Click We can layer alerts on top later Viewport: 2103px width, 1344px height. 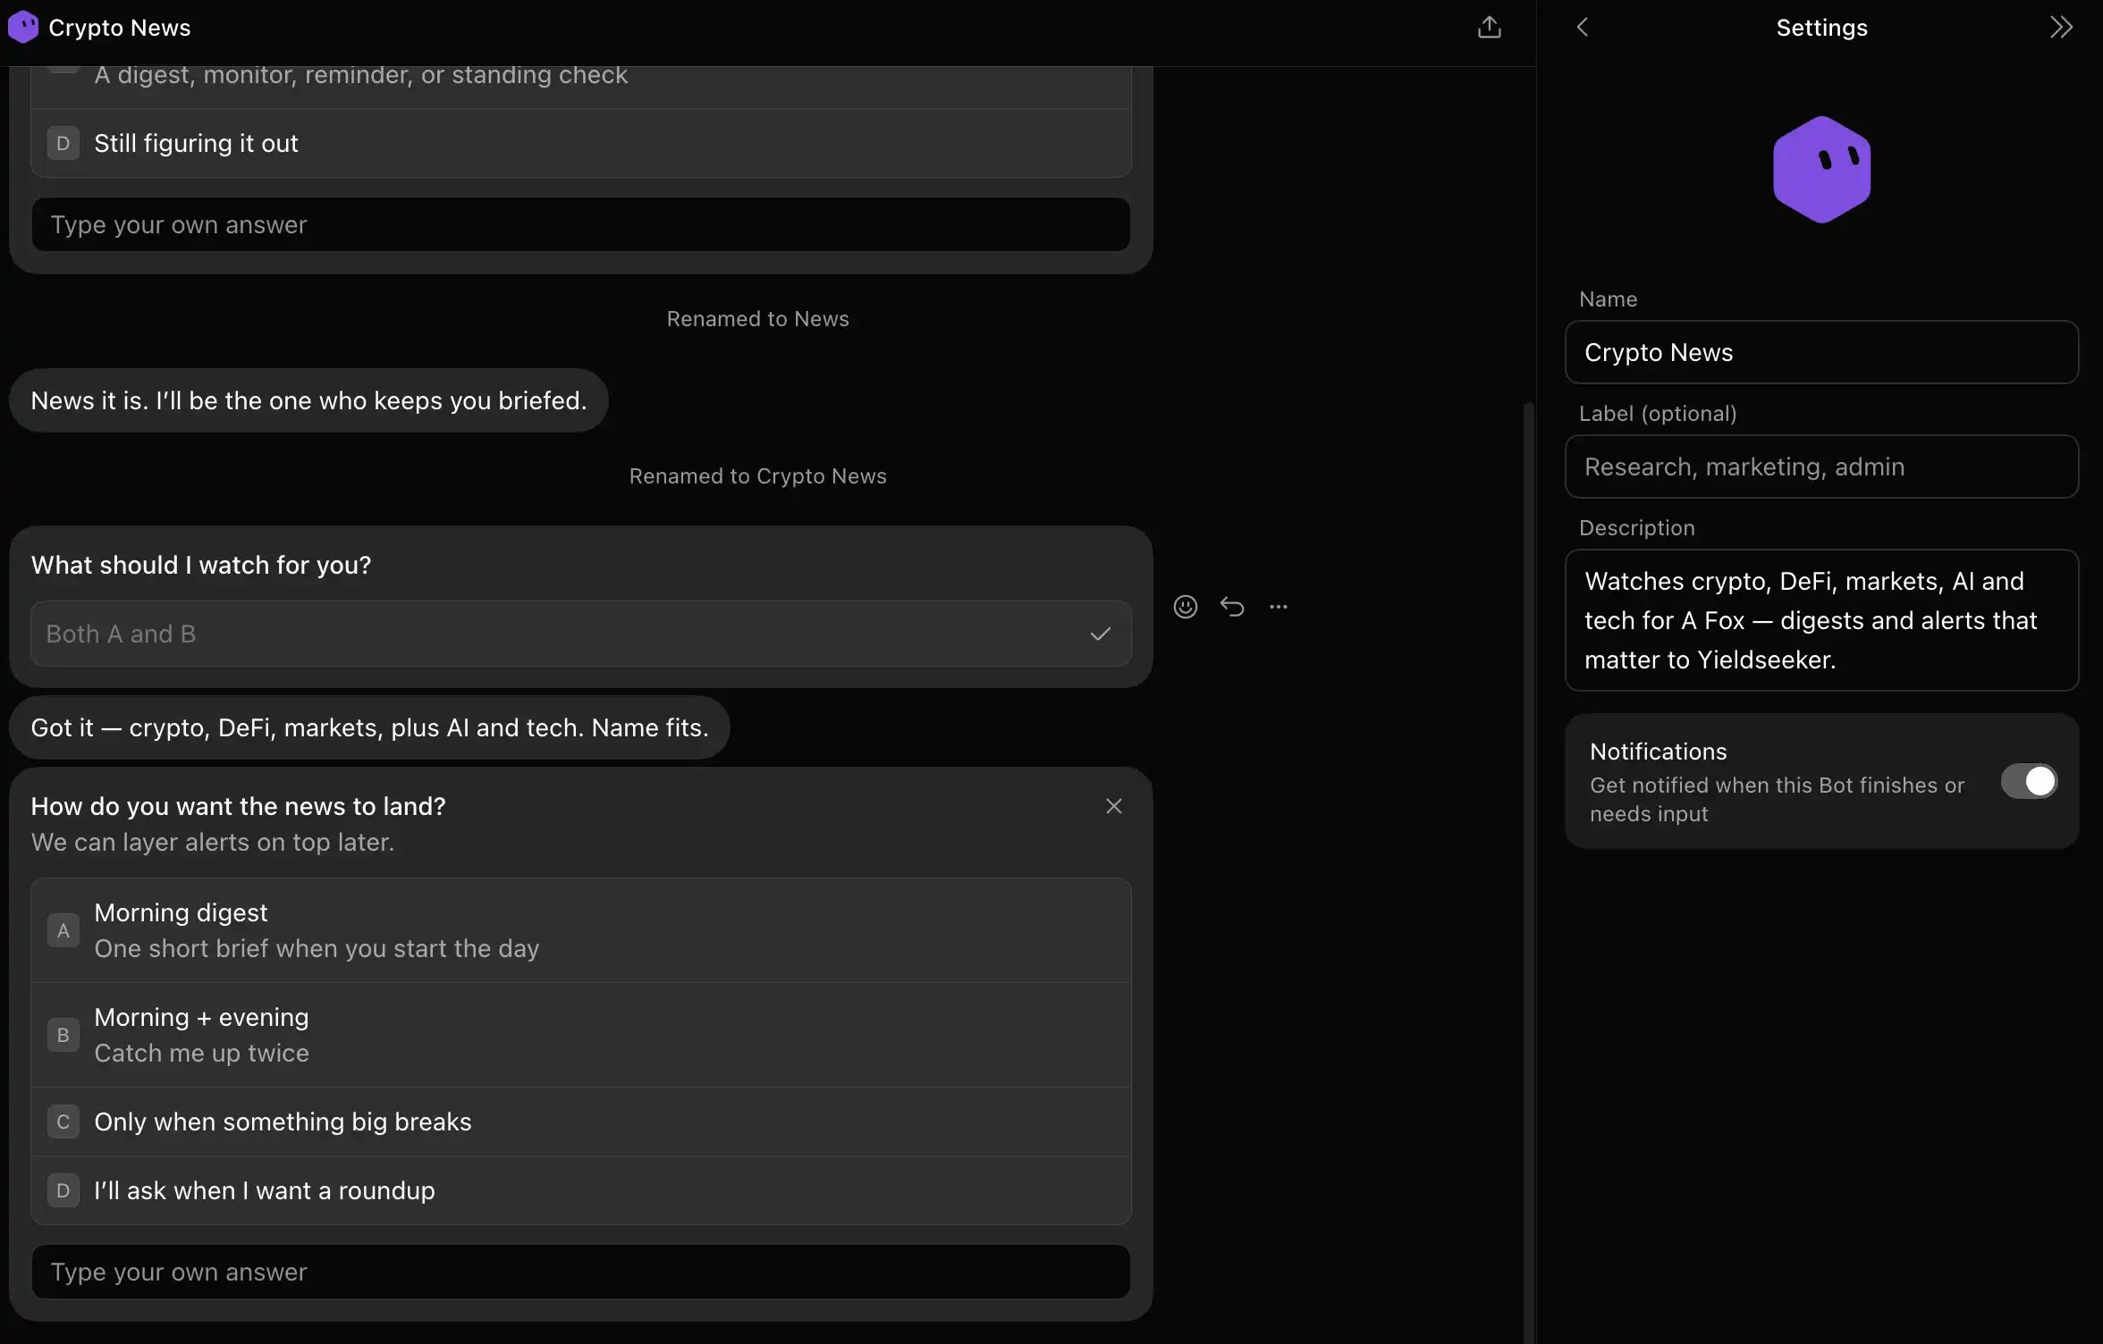(213, 842)
